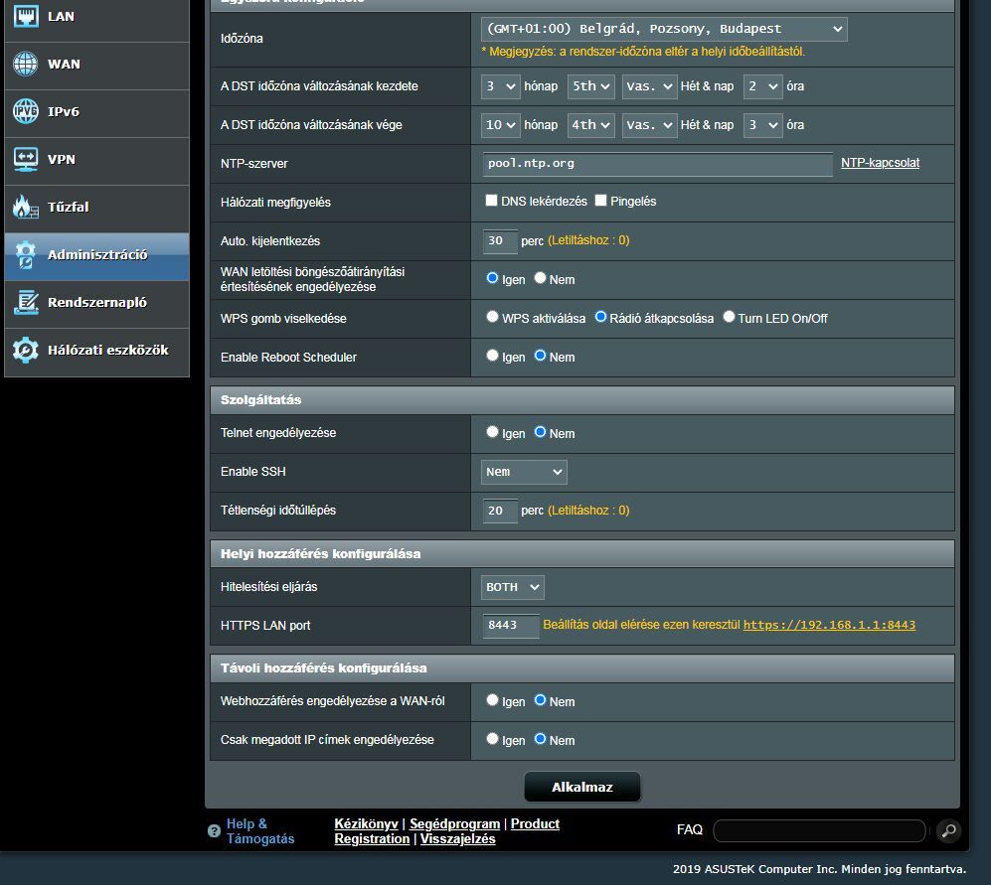The height and width of the screenshot is (885, 991).
Task: Open DST end month dropdown showing 10
Action: coord(500,125)
